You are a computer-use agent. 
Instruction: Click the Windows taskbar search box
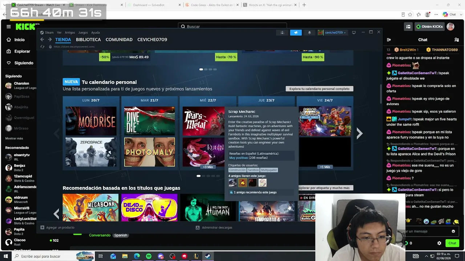53,256
